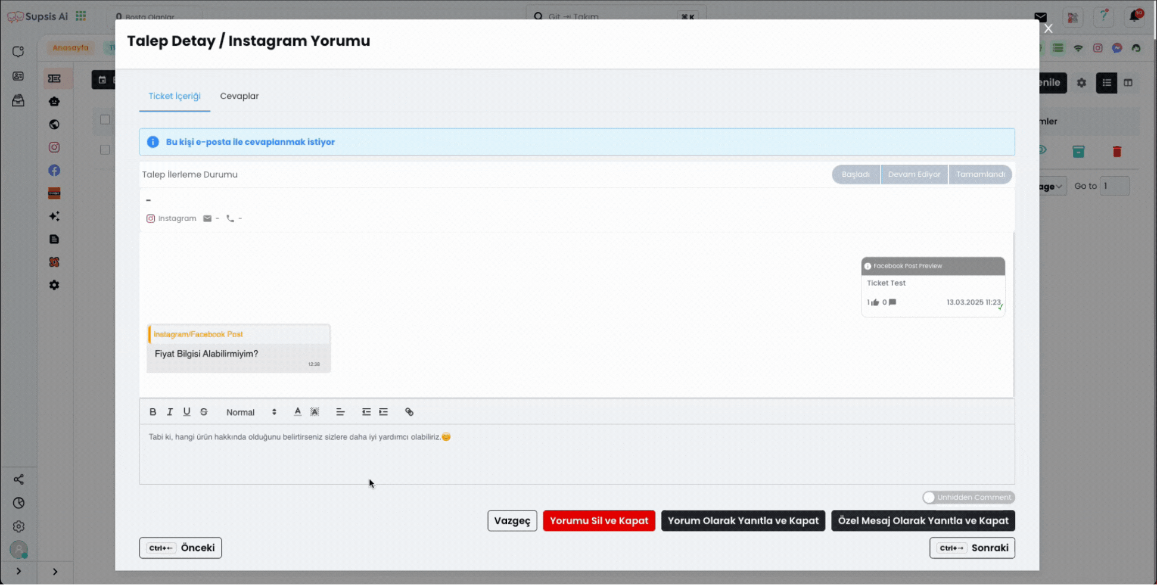Image resolution: width=1157 pixels, height=585 pixels.
Task: Go to the Önceki ticket
Action: point(181,548)
